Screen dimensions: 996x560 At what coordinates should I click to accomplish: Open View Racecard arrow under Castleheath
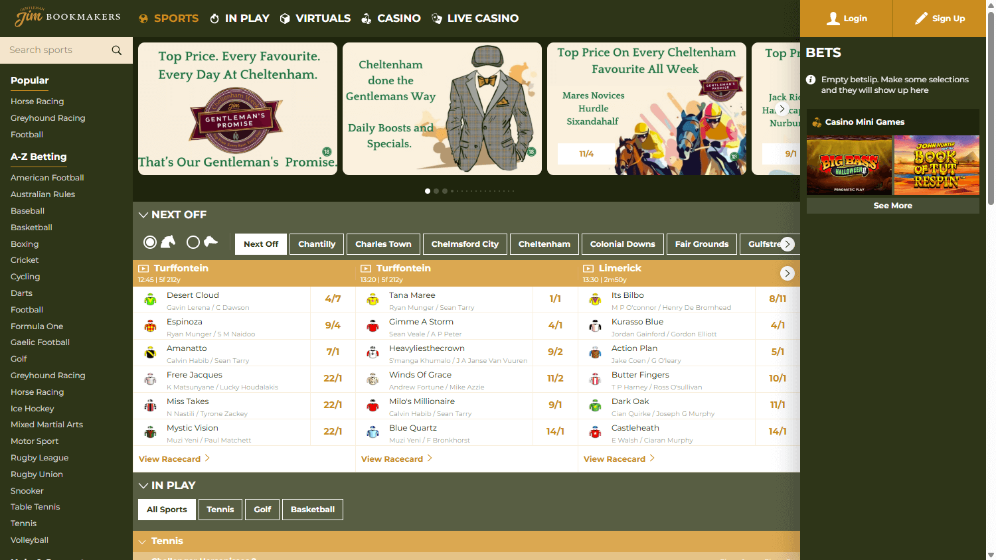point(652,458)
